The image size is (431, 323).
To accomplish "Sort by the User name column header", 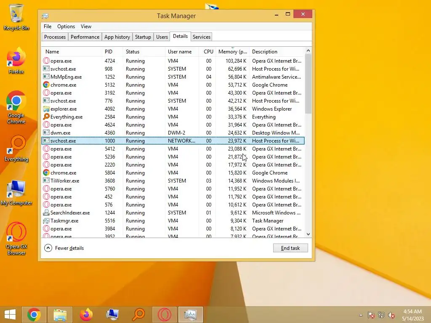I will 182,52.
